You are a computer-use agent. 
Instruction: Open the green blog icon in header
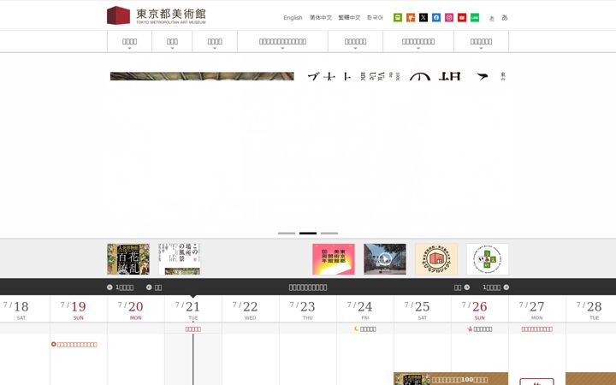tap(398, 17)
